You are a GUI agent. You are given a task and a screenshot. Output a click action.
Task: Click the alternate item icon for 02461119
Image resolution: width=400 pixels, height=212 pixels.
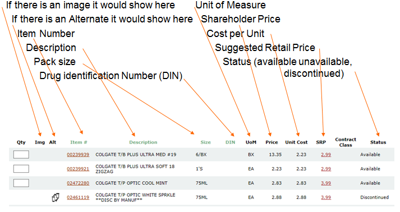coord(56,197)
